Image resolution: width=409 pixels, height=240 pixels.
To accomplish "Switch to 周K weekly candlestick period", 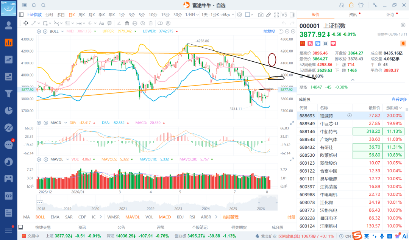I will click(x=82, y=15).
